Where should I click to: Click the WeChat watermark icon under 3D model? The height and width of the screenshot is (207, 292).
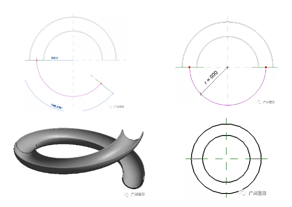click(125, 195)
